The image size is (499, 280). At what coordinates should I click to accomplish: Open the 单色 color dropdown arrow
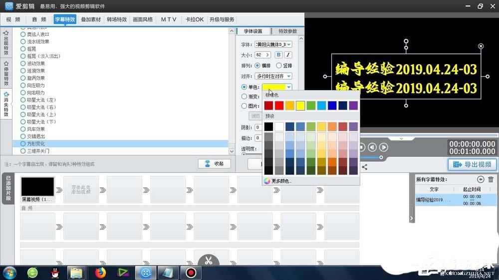(x=288, y=87)
